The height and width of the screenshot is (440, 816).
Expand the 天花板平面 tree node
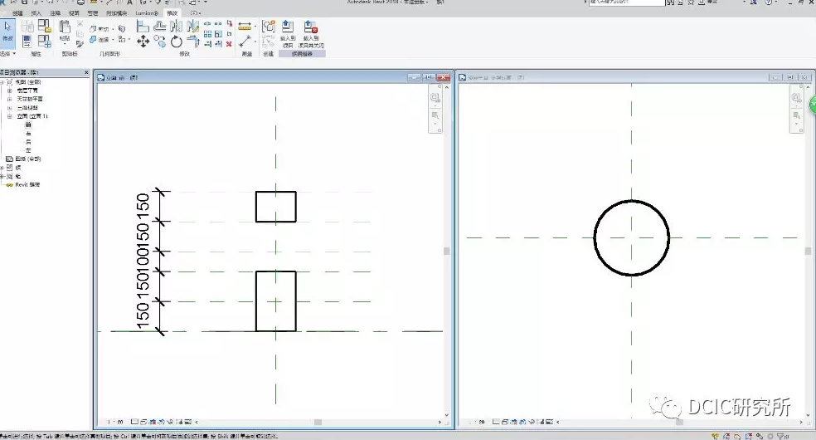pos(9,99)
